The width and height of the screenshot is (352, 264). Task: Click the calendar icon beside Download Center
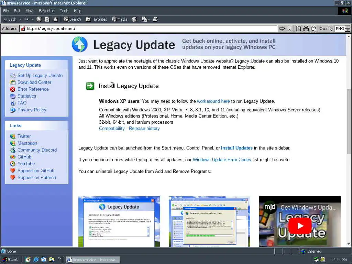pos(13,82)
